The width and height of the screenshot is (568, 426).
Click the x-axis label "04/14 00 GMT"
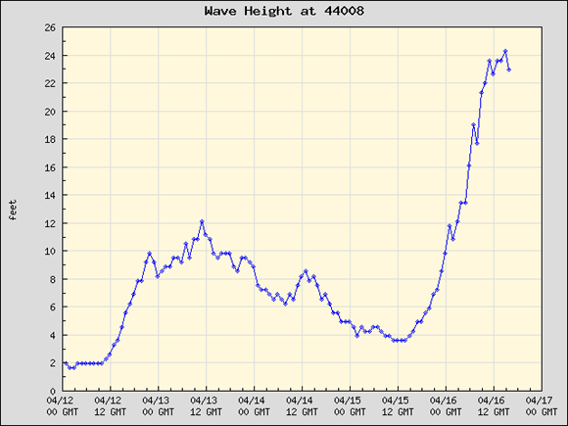pos(254,406)
